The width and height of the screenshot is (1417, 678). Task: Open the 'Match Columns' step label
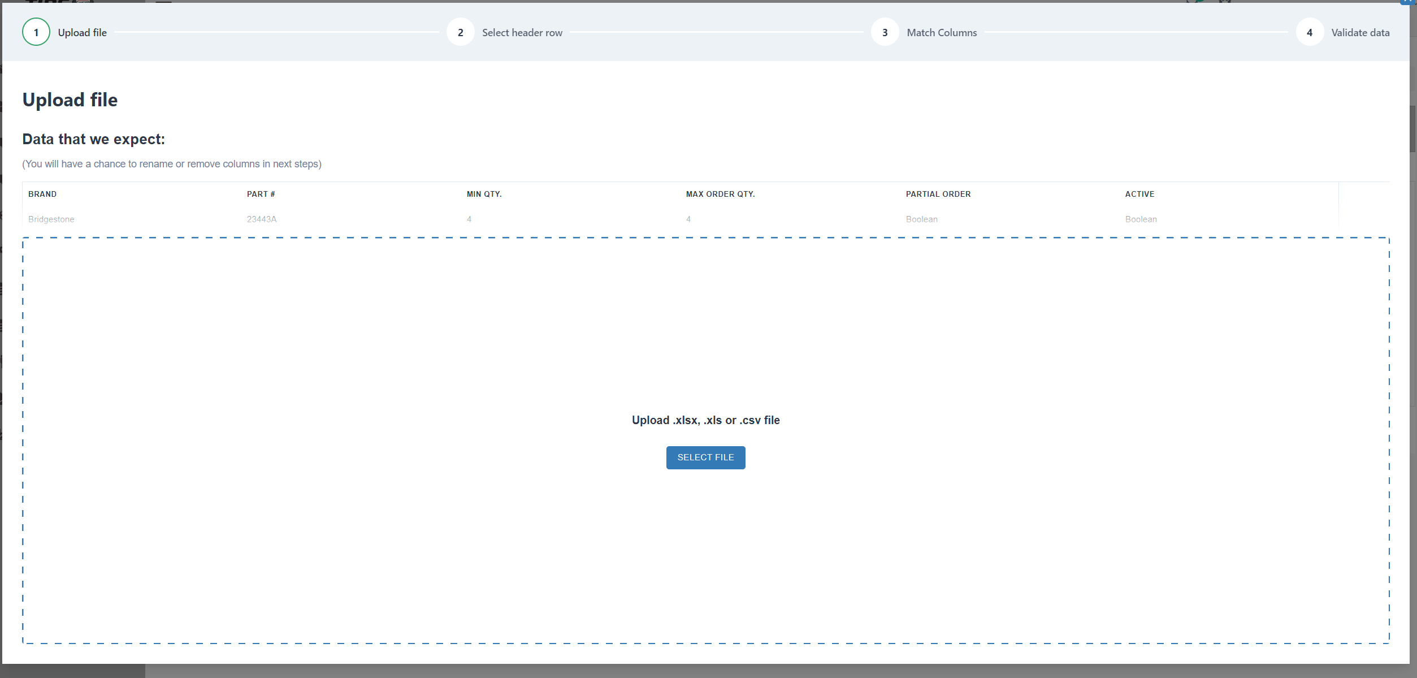tap(941, 33)
